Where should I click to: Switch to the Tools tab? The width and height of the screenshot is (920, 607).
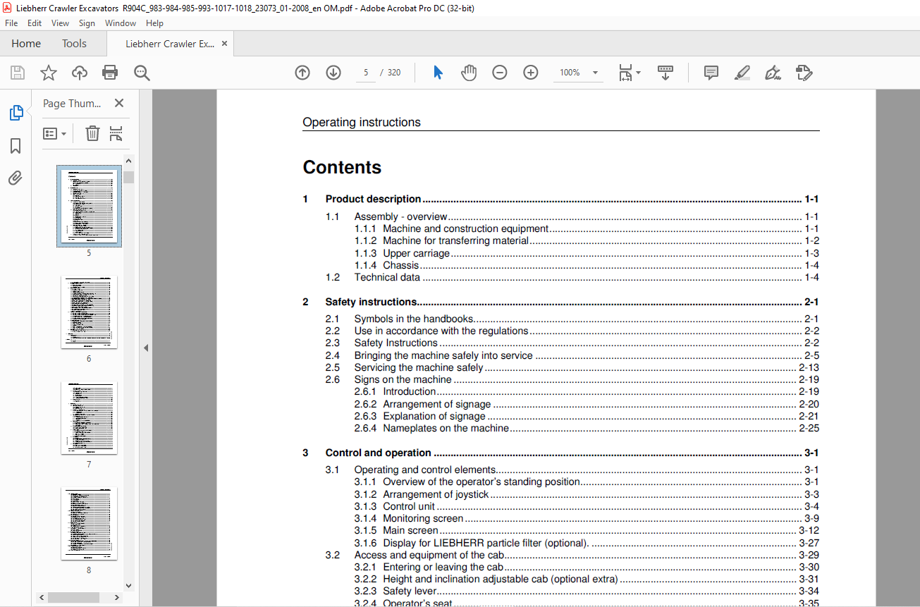pos(74,43)
